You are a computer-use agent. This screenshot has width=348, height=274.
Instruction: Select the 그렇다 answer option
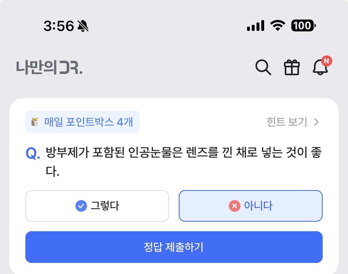97,206
